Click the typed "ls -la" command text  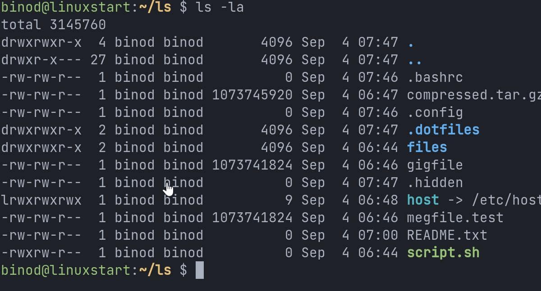click(x=220, y=8)
